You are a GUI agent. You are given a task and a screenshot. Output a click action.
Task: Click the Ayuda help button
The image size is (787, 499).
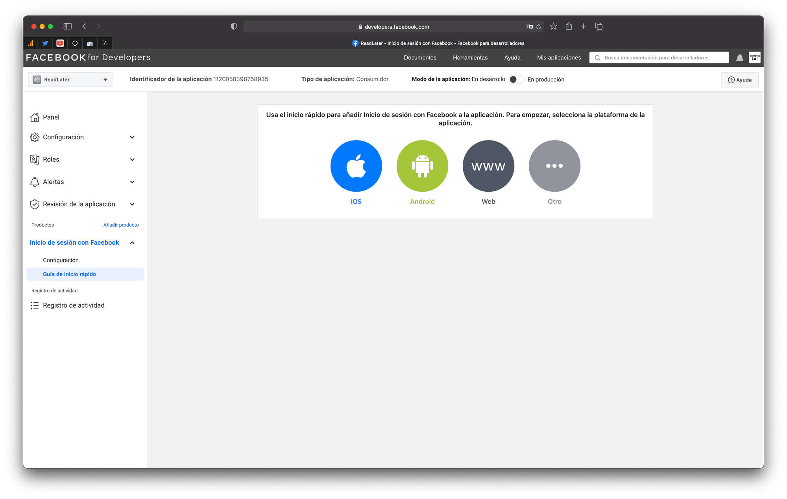pos(740,80)
